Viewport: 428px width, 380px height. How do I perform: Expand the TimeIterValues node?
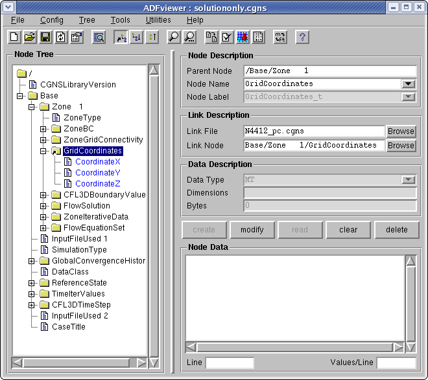tap(32, 294)
